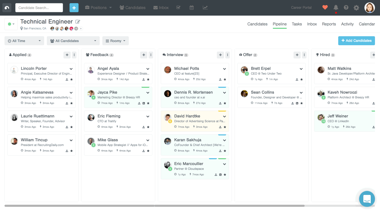Open the Career Portal link

pos(301,7)
